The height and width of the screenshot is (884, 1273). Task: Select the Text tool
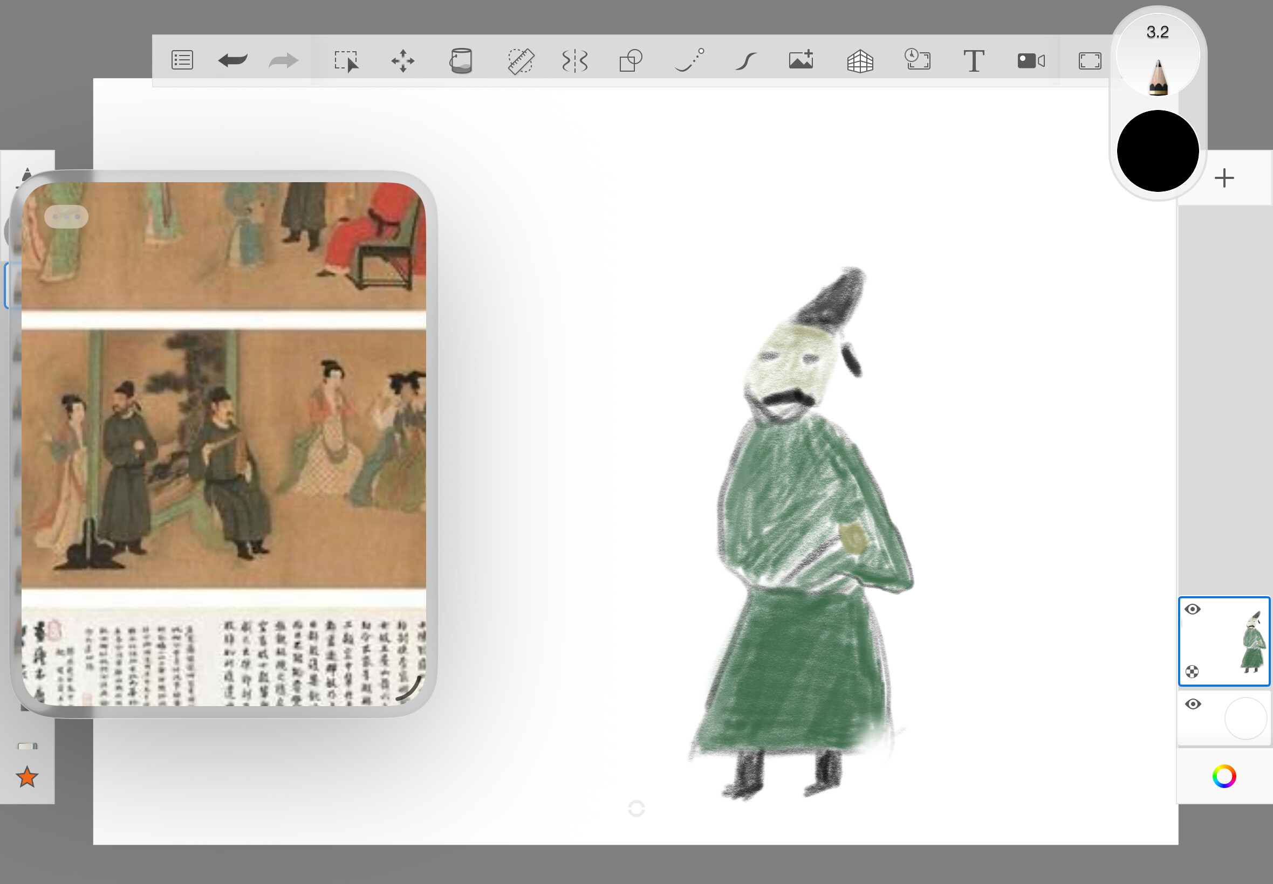(973, 60)
